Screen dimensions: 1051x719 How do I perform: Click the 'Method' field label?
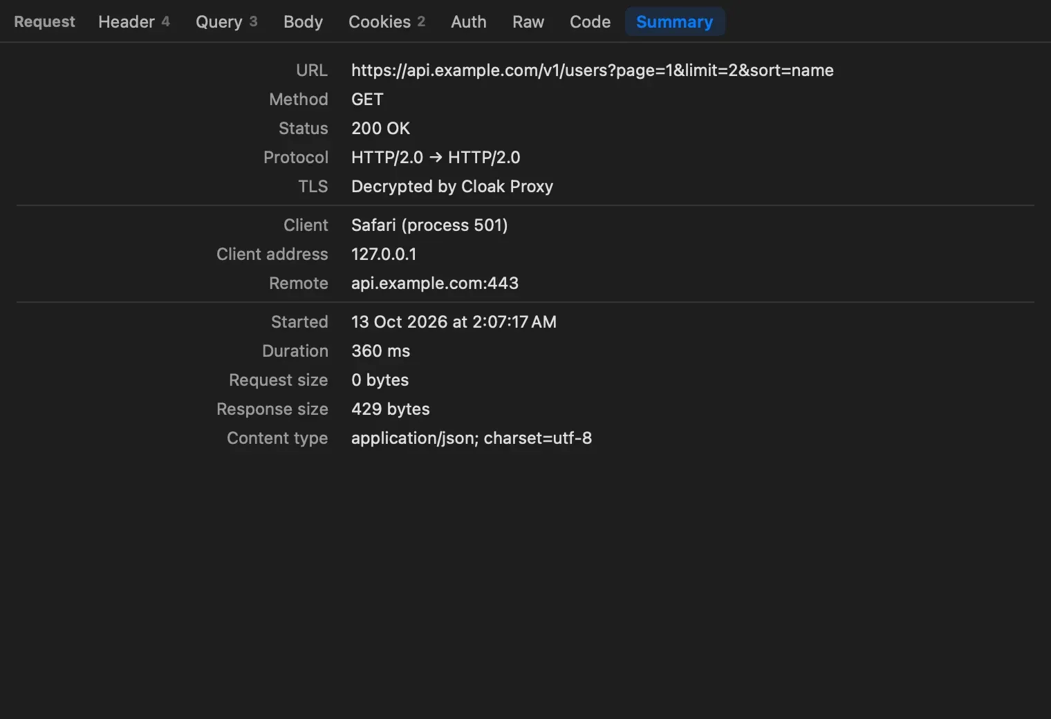(299, 100)
